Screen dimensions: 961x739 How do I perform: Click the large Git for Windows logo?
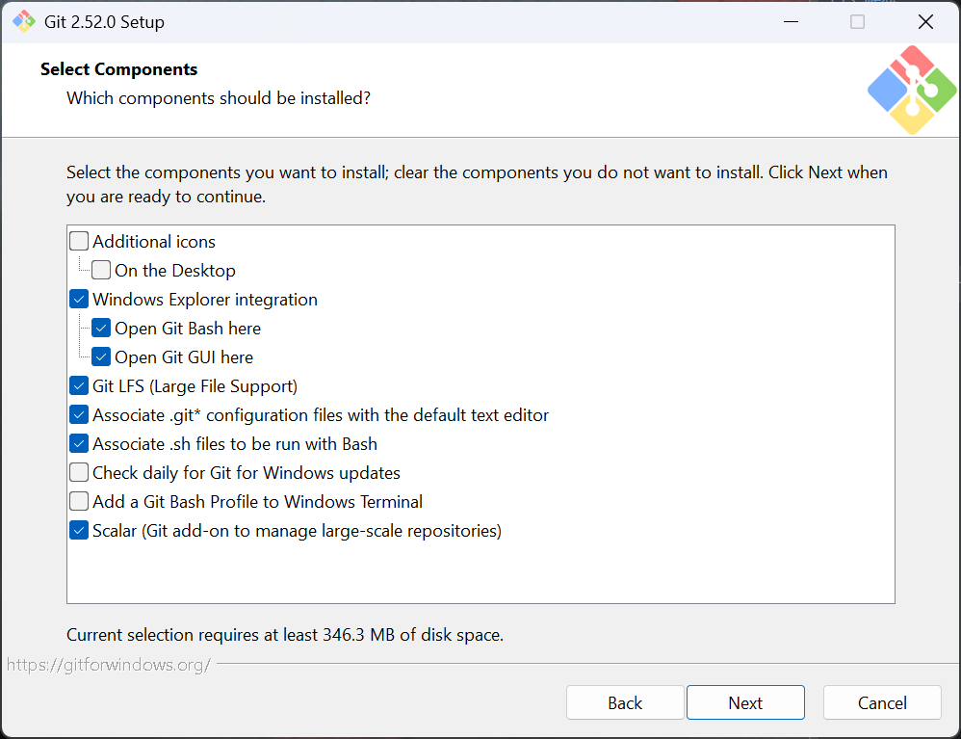click(x=911, y=91)
